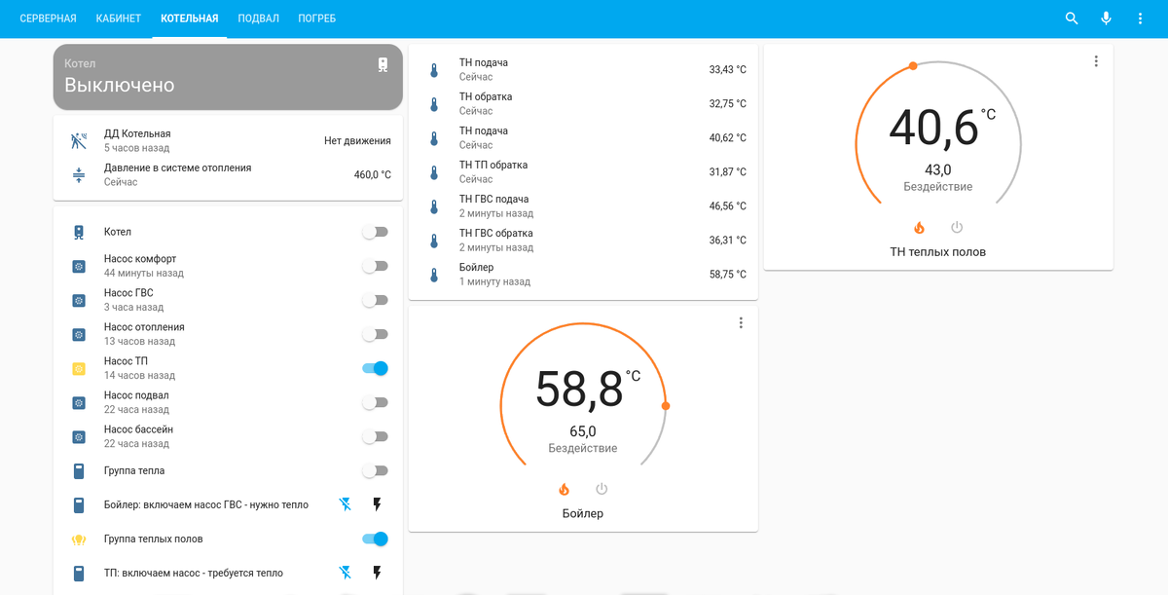1168x595 pixels.
Task: Open first ТН подача 33,43 °C sensor
Action: [x=583, y=70]
